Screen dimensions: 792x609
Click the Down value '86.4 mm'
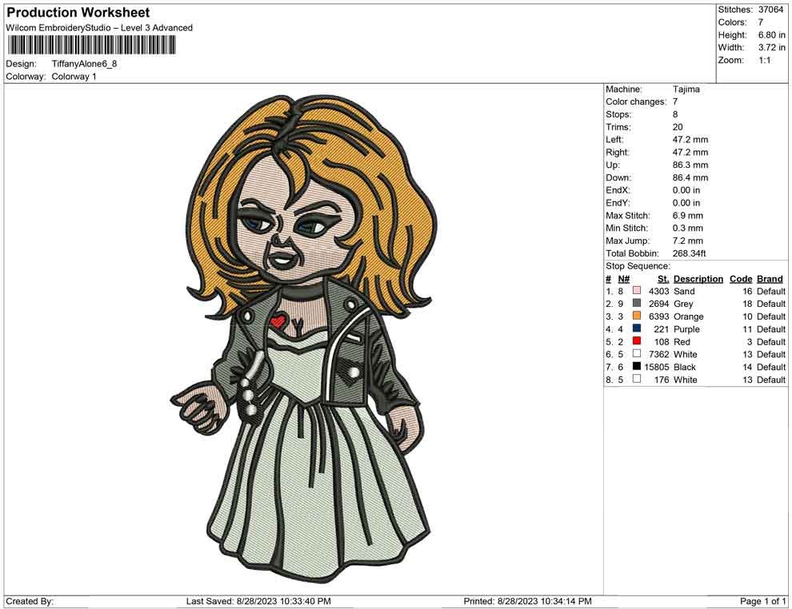[x=690, y=177]
